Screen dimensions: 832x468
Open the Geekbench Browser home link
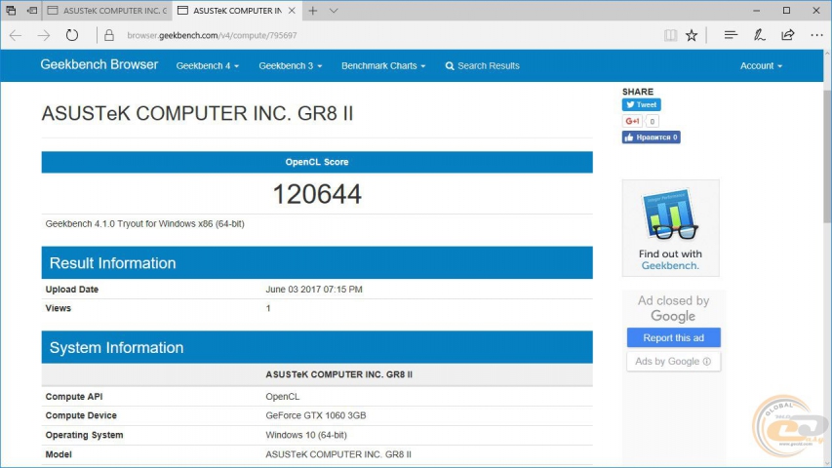pos(99,64)
